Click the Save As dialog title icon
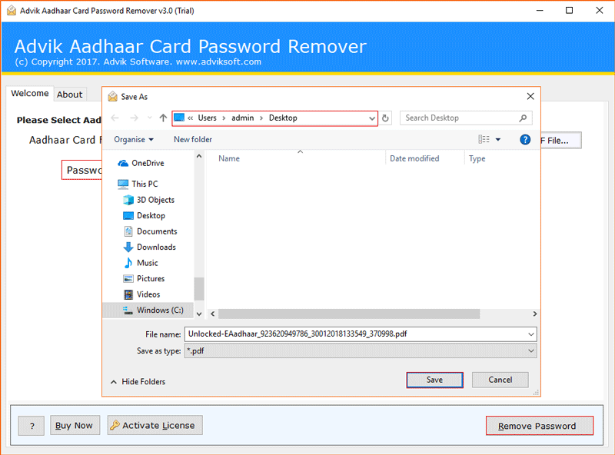Screen dimensions: 615x455 tap(112, 96)
